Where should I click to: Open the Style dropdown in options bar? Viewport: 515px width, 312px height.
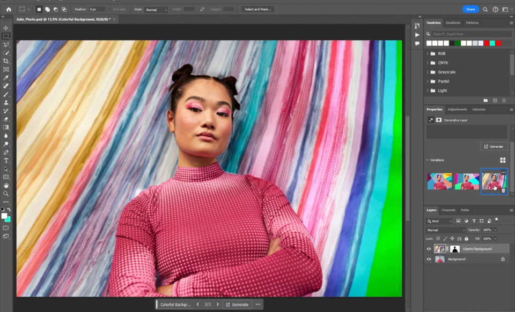[157, 10]
